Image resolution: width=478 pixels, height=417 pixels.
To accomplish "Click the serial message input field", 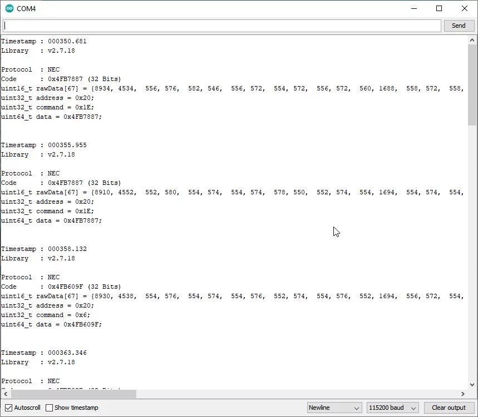I will coord(222,26).
